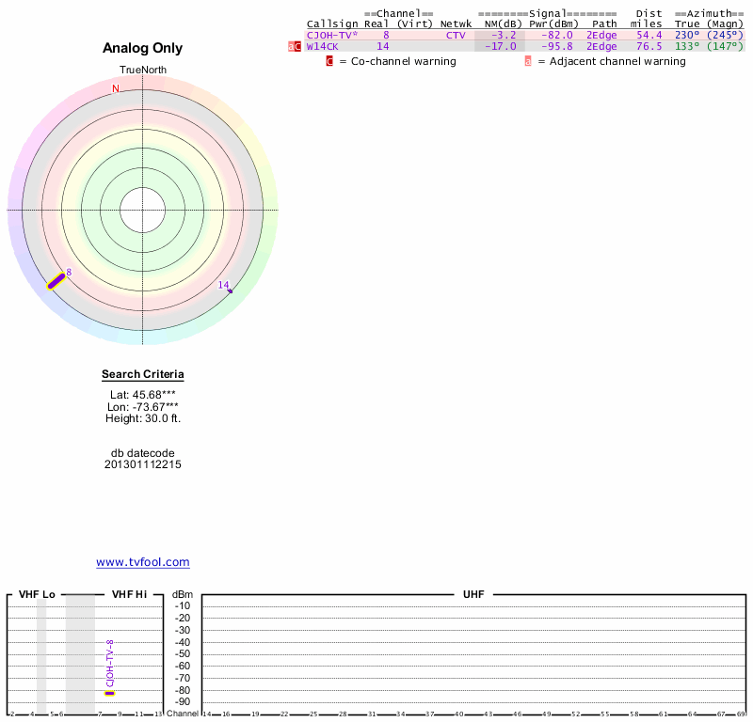
Task: Click the warning badge beside the W14CK row
Action: pyautogui.click(x=294, y=46)
